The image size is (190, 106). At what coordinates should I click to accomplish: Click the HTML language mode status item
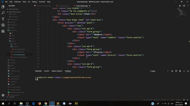[x=172, y=100]
